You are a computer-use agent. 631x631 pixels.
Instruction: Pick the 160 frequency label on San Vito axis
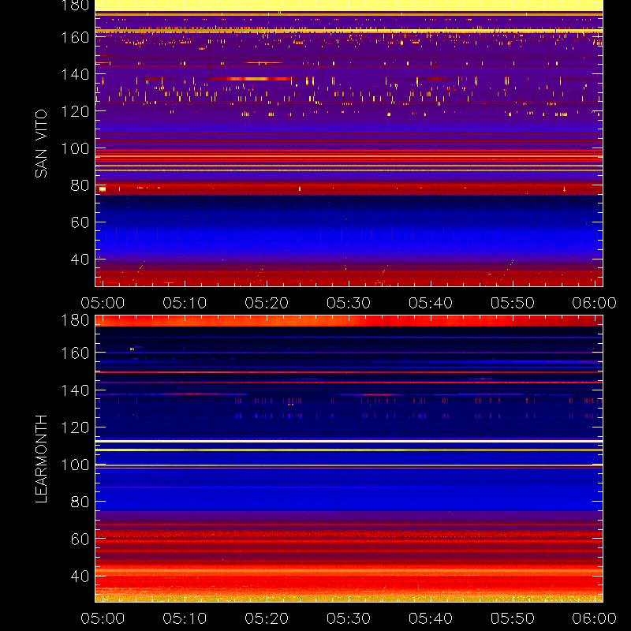click(75, 37)
